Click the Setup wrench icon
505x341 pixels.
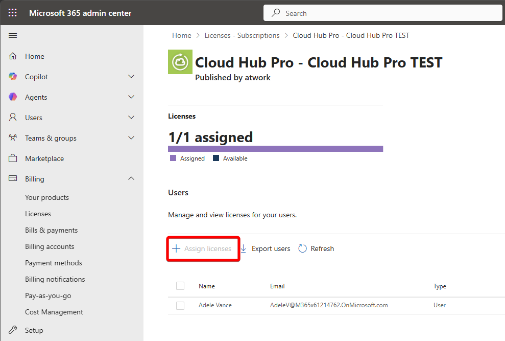[x=13, y=330]
